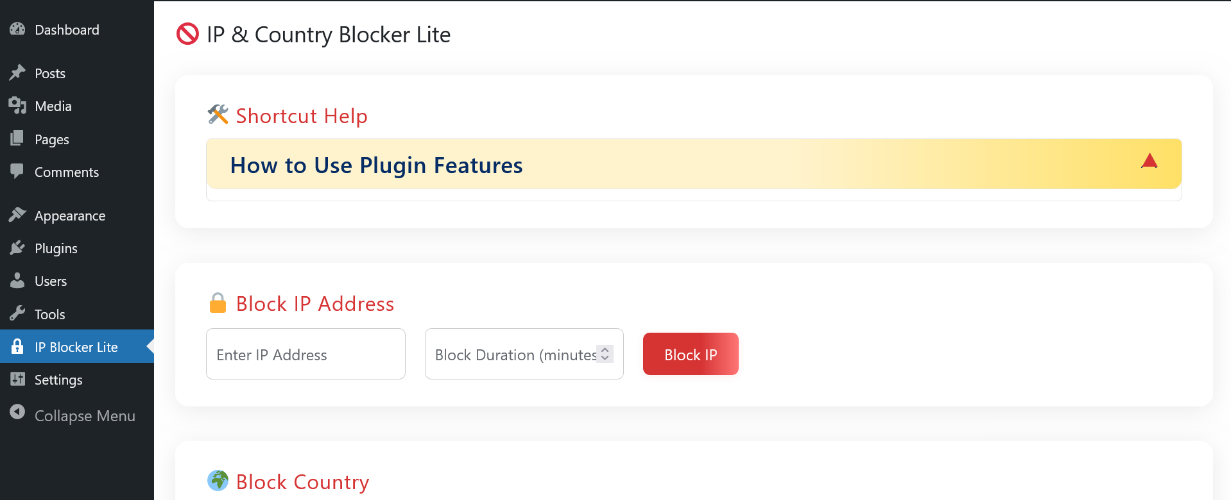Collapse the How to Use Plugin Features panel
1231x500 pixels.
[x=693, y=165]
